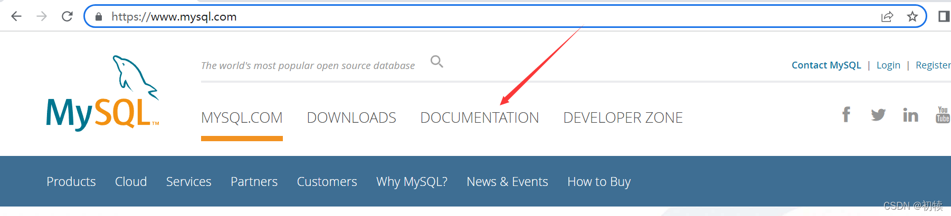951x216 pixels.
Task: Go back with the browser back arrow
Action: [x=16, y=16]
